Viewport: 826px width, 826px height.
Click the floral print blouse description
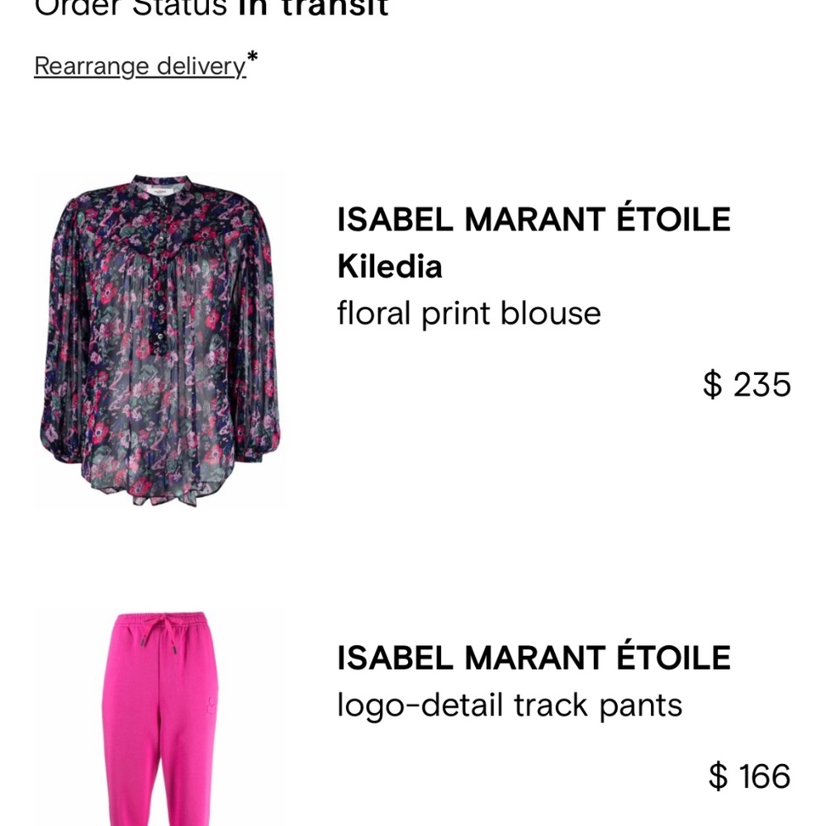click(x=469, y=313)
